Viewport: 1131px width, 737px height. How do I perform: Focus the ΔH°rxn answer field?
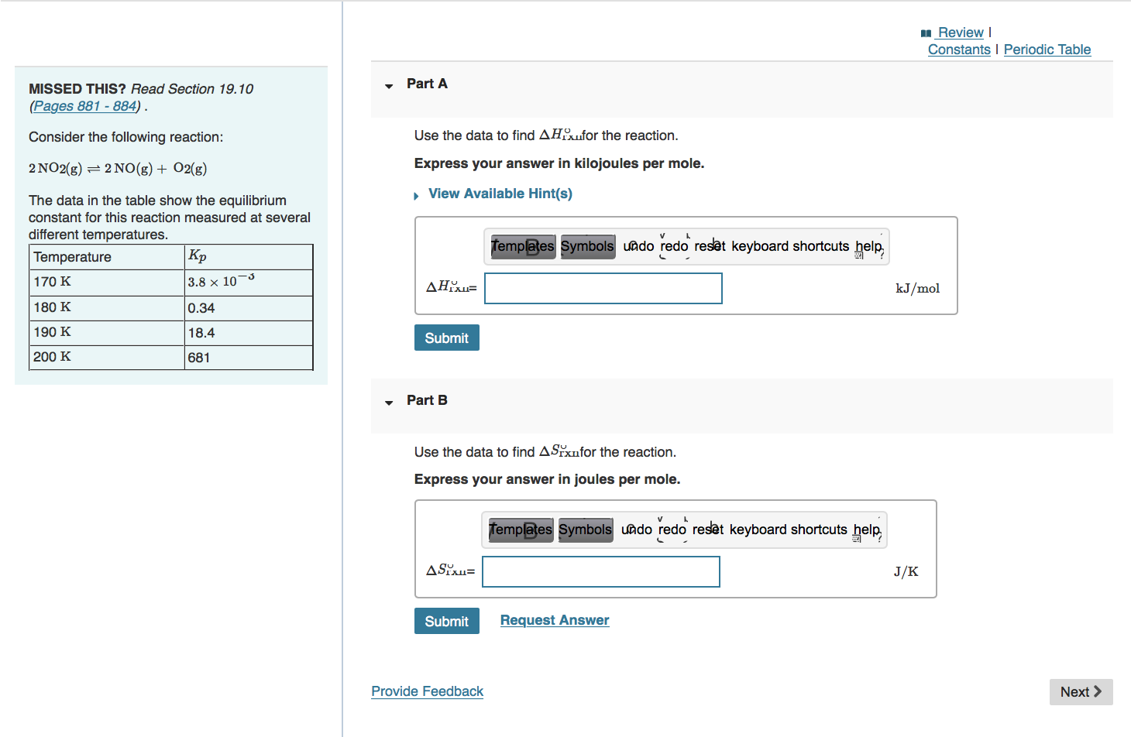tap(603, 288)
